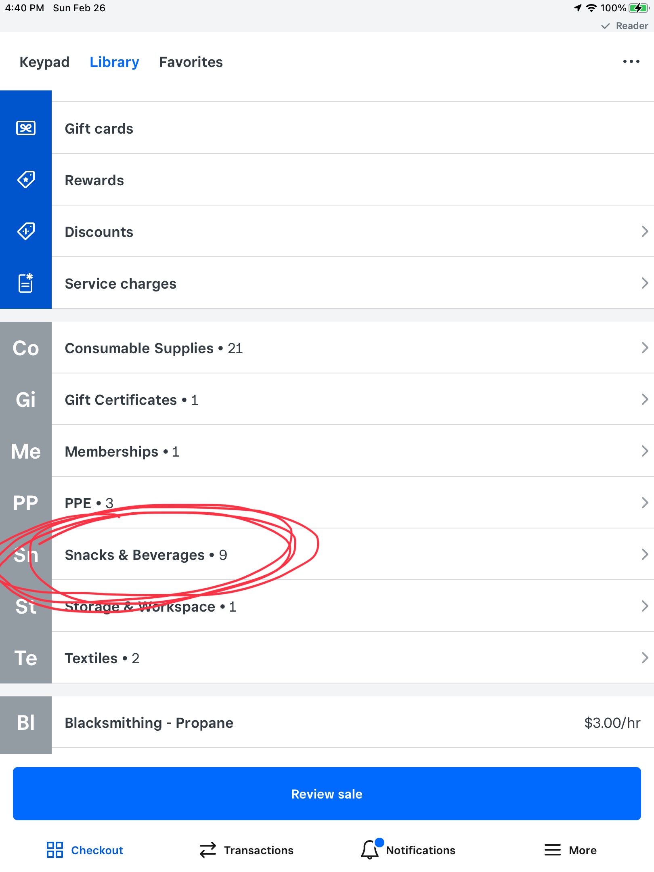Expand the Textiles category chevron
This screenshot has width=654, height=872.
coord(644,658)
